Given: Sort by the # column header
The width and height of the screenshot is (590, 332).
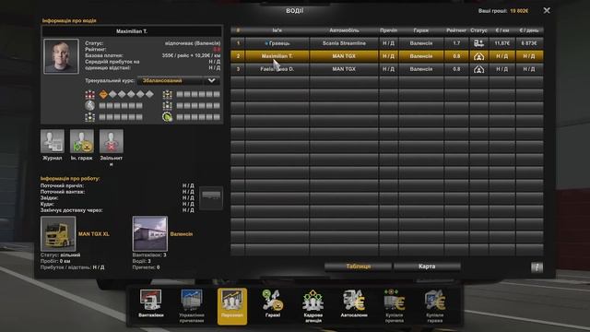Looking at the screenshot, I should [x=238, y=30].
